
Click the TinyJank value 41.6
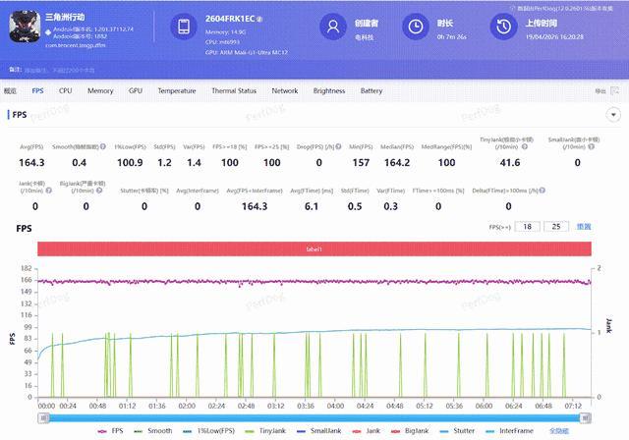tap(510, 163)
